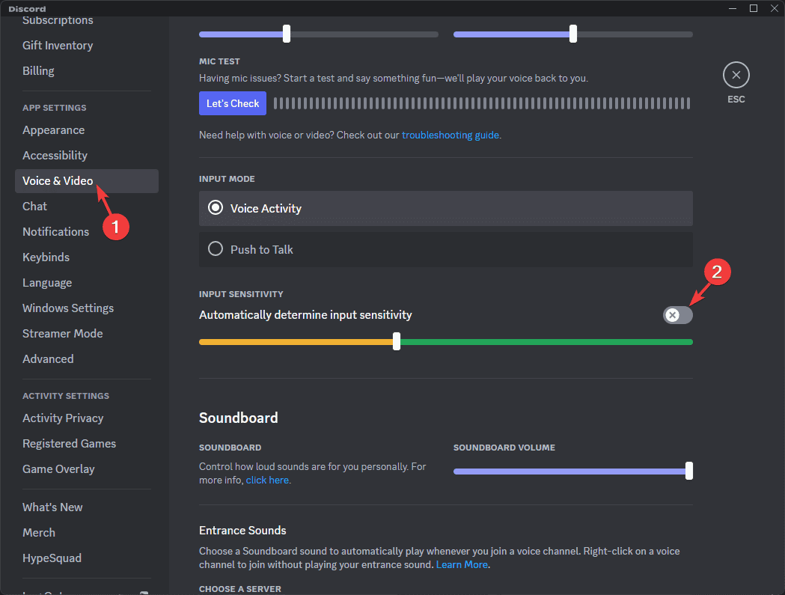Adjust the Soundboard Volume slider

[x=687, y=471]
